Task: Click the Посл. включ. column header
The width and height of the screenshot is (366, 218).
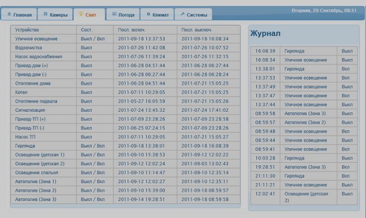Action: pos(131,30)
